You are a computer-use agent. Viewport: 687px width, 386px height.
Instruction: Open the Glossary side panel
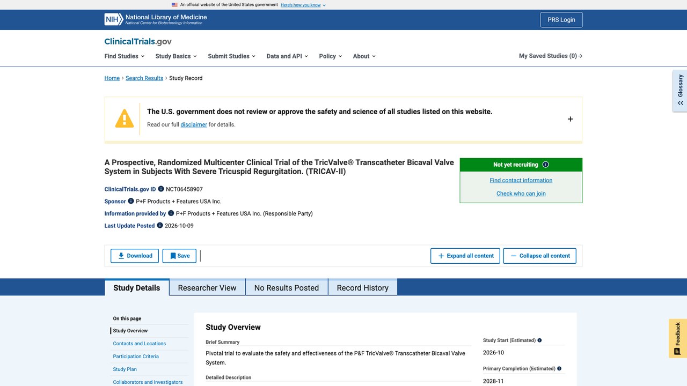pyautogui.click(x=680, y=90)
